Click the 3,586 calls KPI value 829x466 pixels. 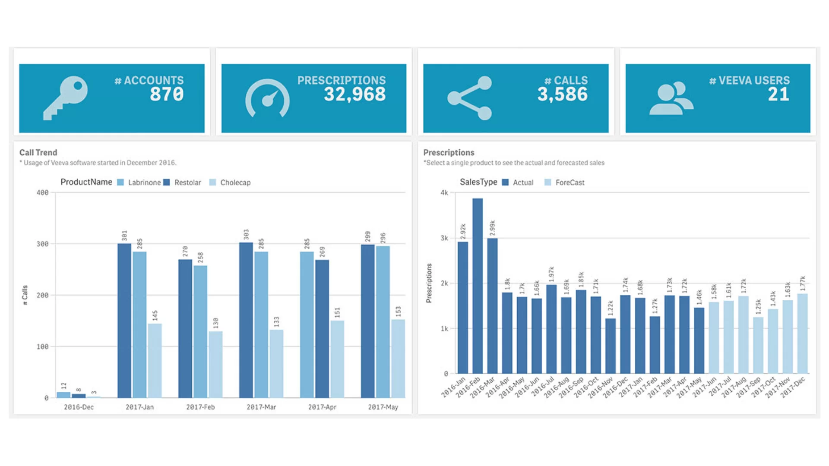(562, 94)
